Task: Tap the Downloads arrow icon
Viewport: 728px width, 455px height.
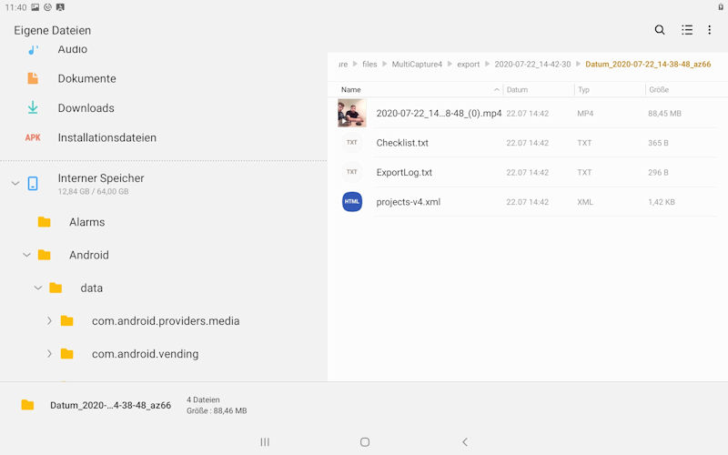Action: [x=33, y=108]
